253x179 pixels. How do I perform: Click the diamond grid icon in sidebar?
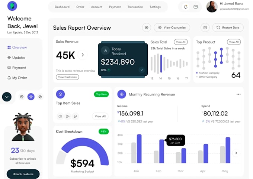[x=40, y=97]
